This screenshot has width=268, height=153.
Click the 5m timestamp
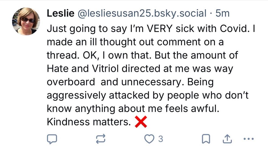[222, 13]
